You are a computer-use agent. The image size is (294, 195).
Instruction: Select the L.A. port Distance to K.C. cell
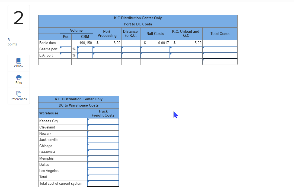click(x=130, y=55)
